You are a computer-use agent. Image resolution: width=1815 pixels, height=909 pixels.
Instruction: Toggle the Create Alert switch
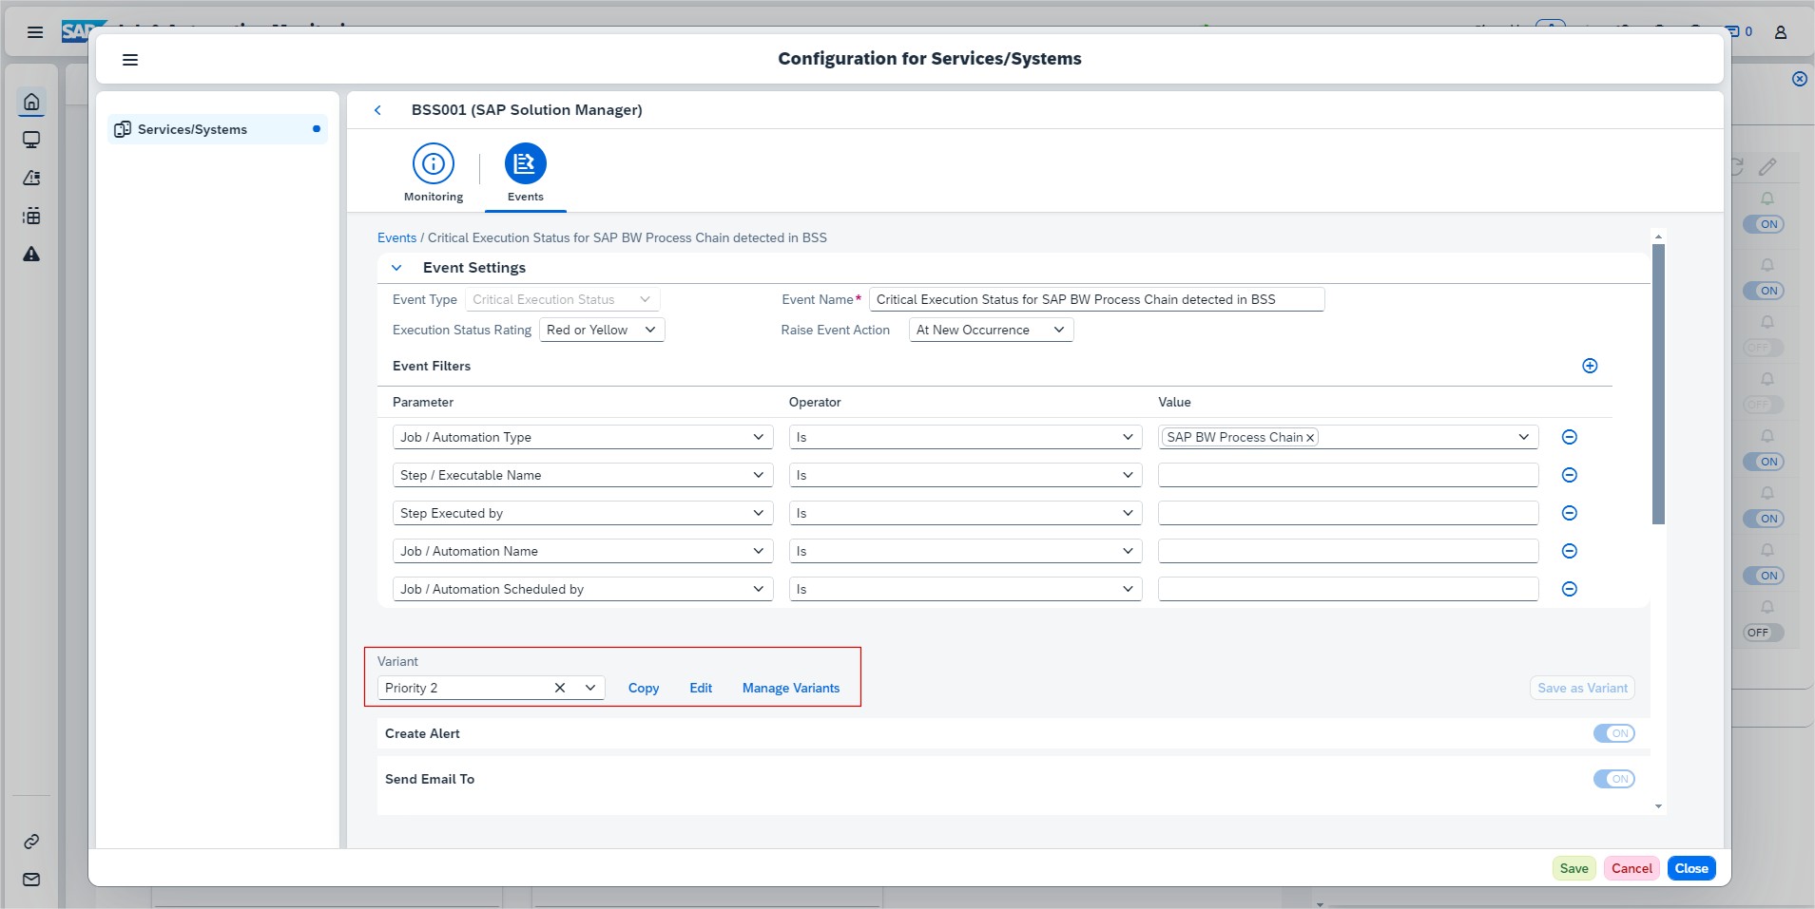(1613, 733)
